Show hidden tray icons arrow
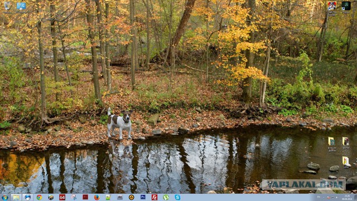357x201 pixels. (324, 197)
